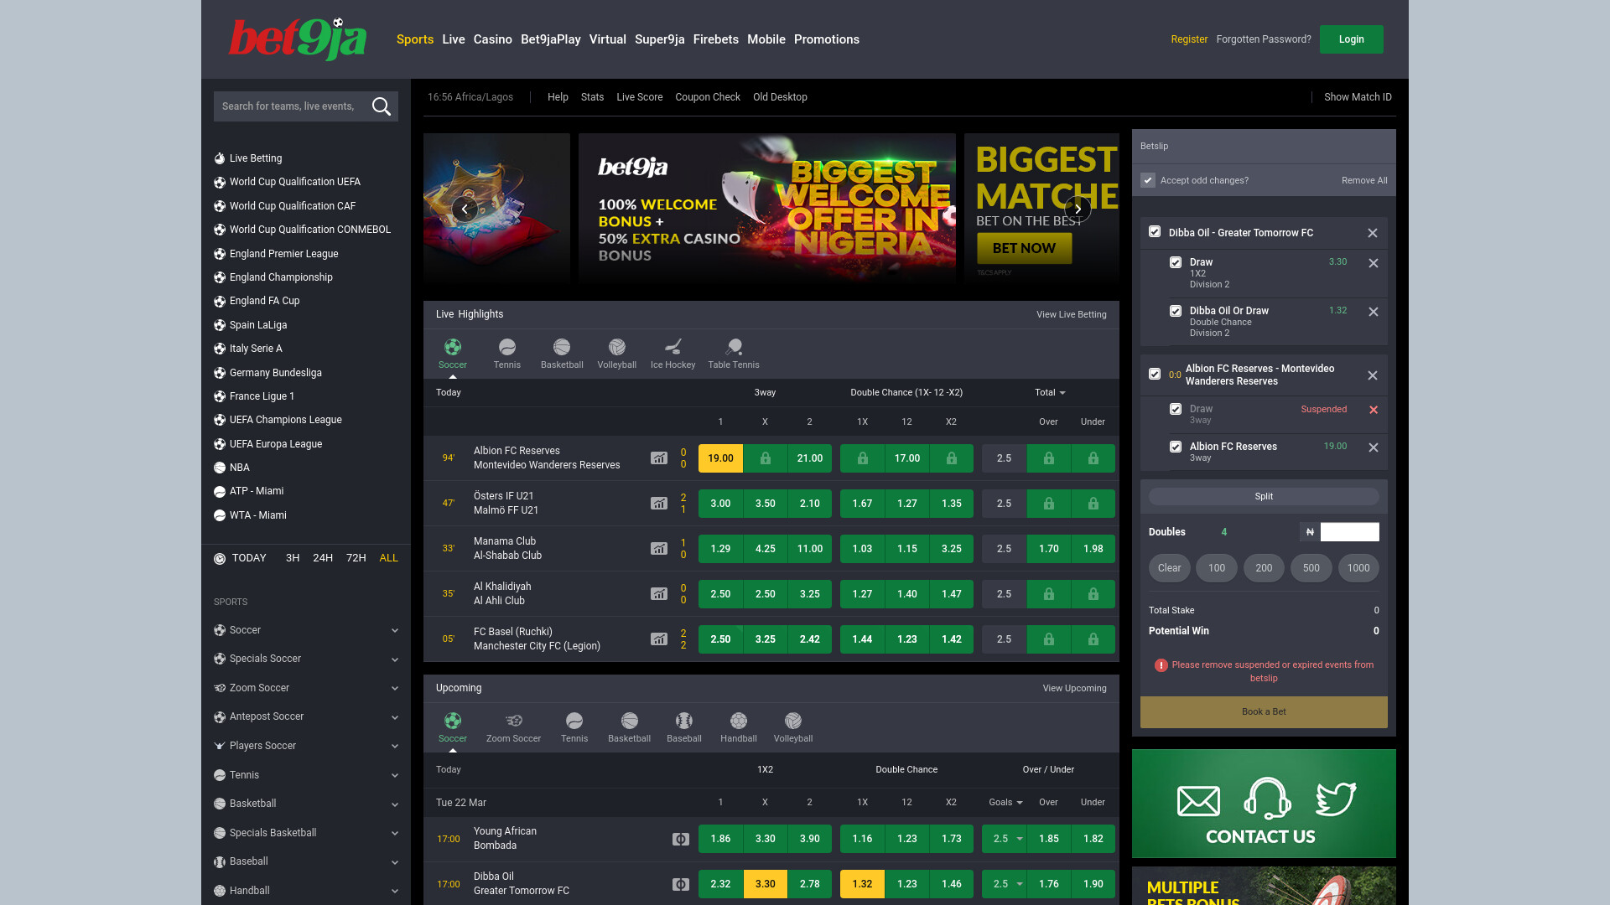Click info icon for Dibba Oil match
This screenshot has width=1610, height=905.
pos(681,884)
